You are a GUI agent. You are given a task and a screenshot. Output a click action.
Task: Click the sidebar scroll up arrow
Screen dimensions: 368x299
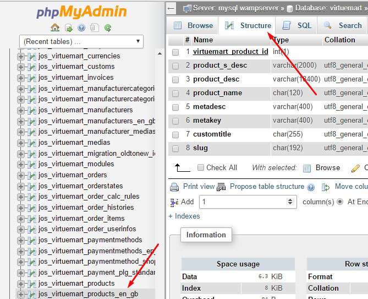click(x=160, y=53)
